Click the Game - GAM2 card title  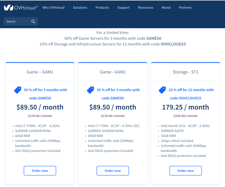coord(112,72)
